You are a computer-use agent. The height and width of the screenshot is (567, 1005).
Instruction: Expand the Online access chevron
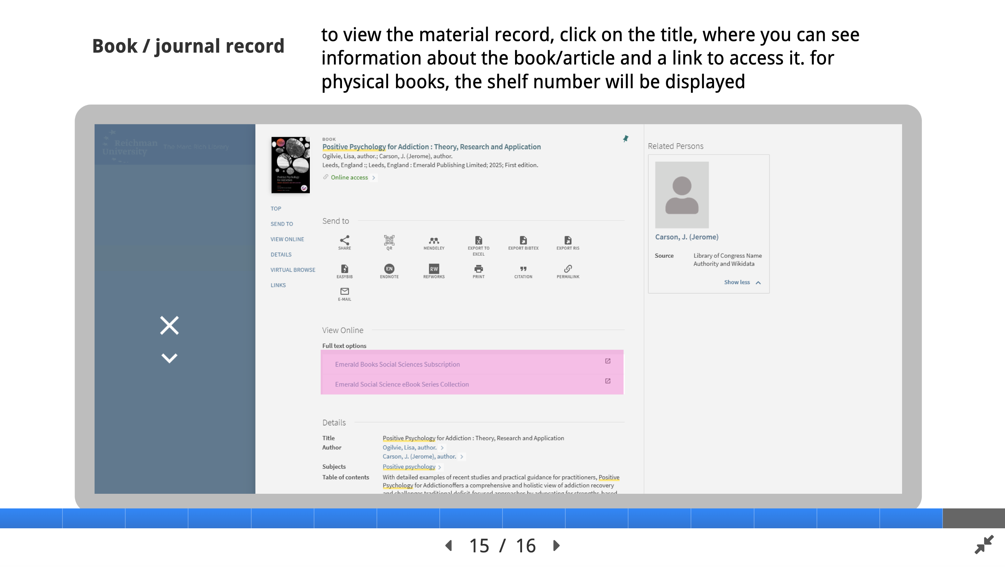point(373,178)
